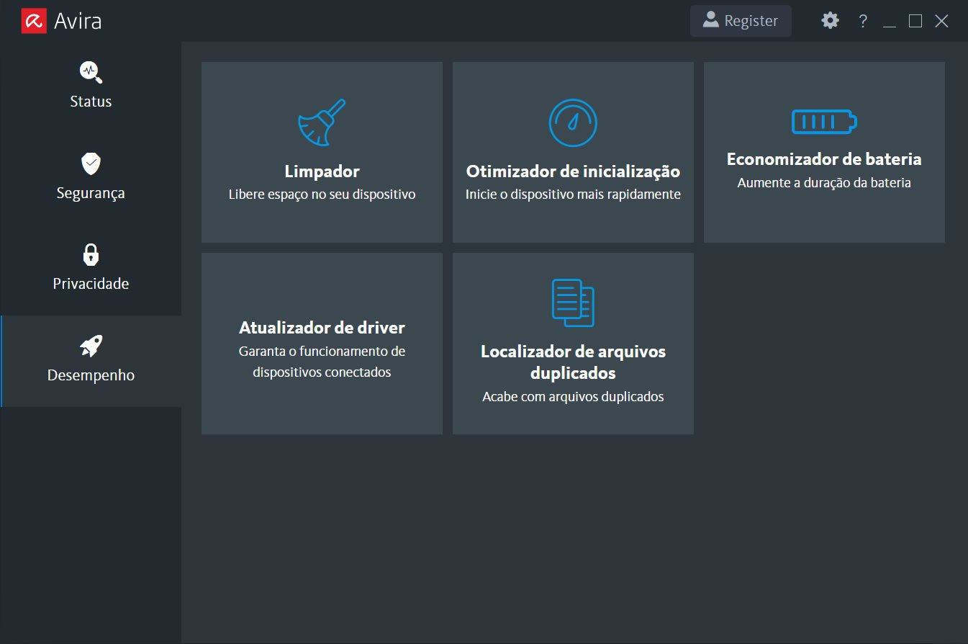
Task: Click the Status magnifier pulse icon
Action: [91, 72]
